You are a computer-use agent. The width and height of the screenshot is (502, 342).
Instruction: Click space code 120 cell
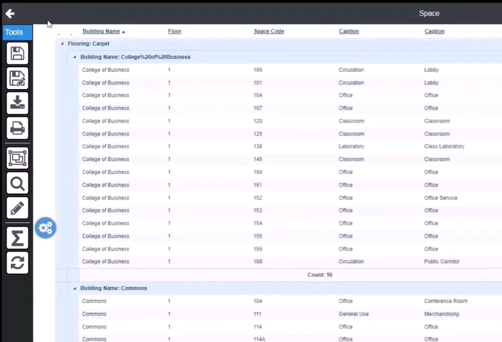point(258,121)
